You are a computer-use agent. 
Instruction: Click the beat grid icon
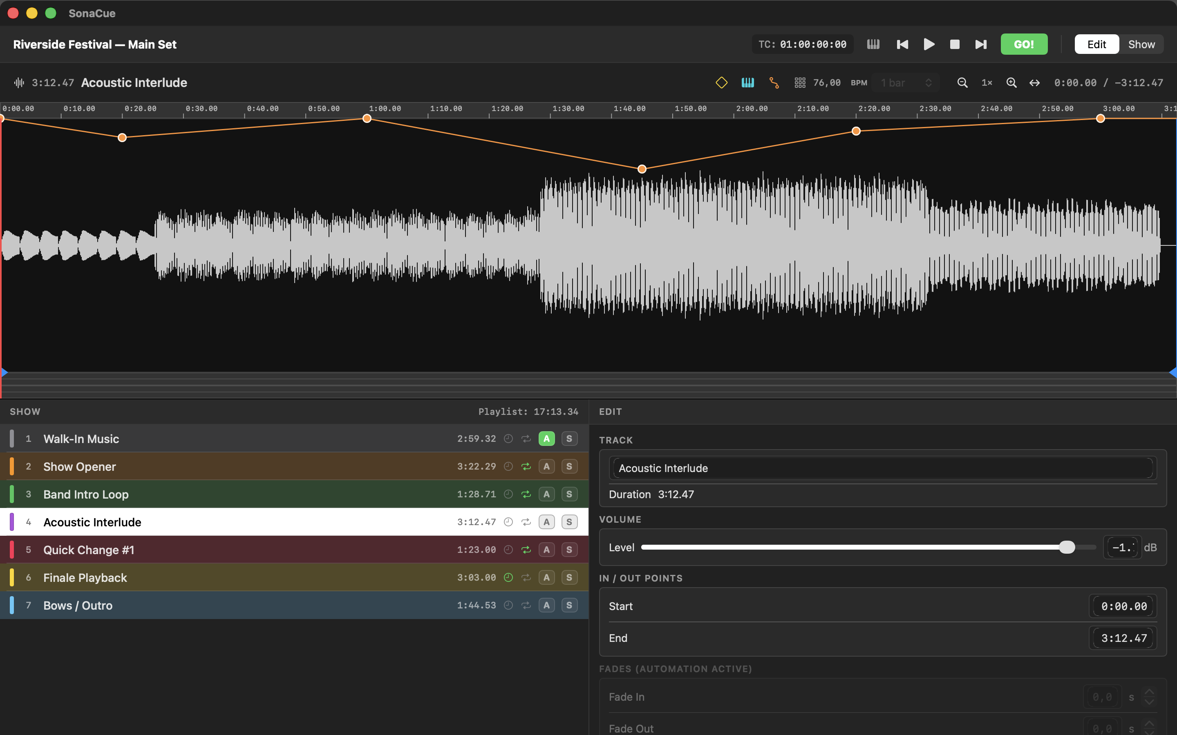[x=800, y=82]
